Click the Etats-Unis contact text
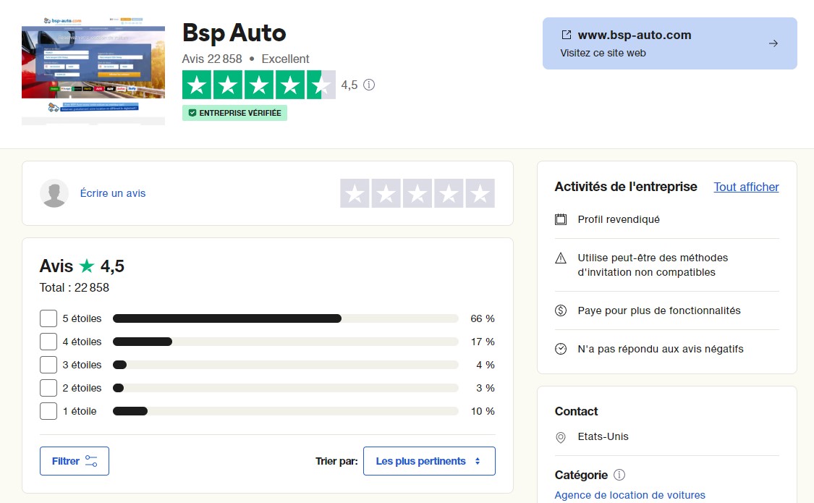 click(x=603, y=436)
